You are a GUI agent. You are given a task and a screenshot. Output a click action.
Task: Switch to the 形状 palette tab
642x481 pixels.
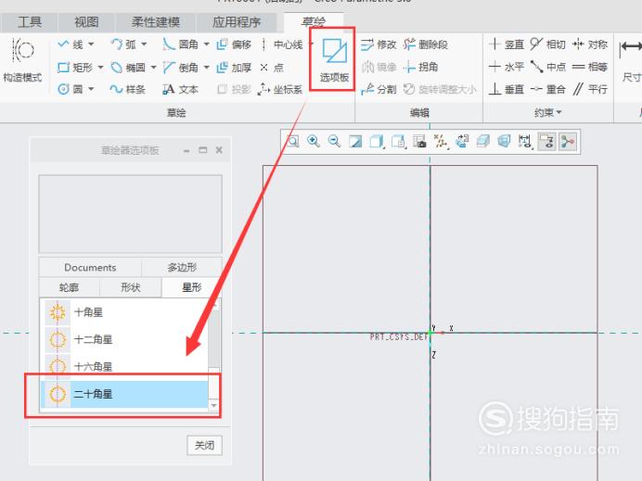(x=131, y=287)
